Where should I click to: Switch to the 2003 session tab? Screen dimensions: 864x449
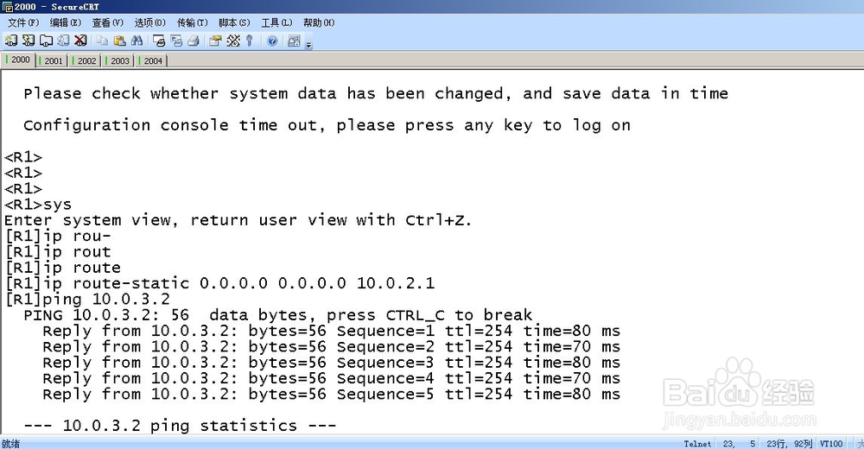(x=118, y=60)
